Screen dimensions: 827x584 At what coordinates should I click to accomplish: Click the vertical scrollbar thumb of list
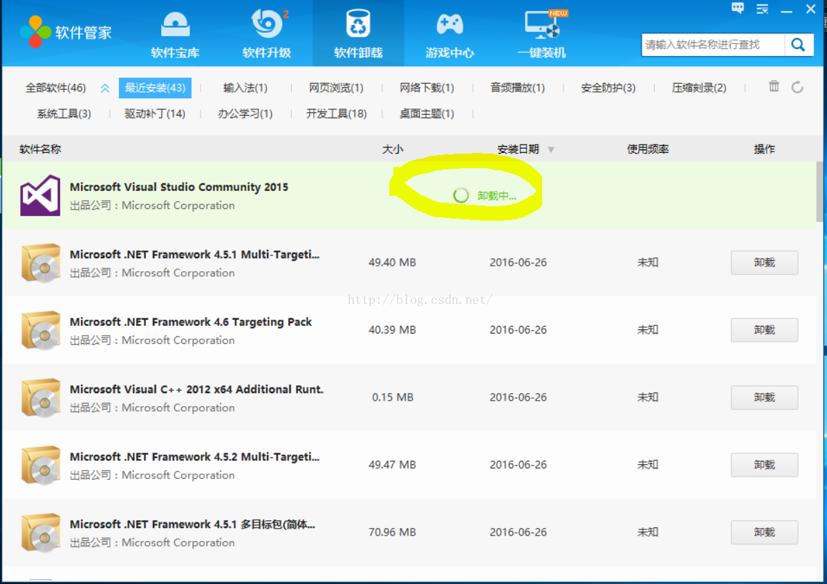click(819, 192)
